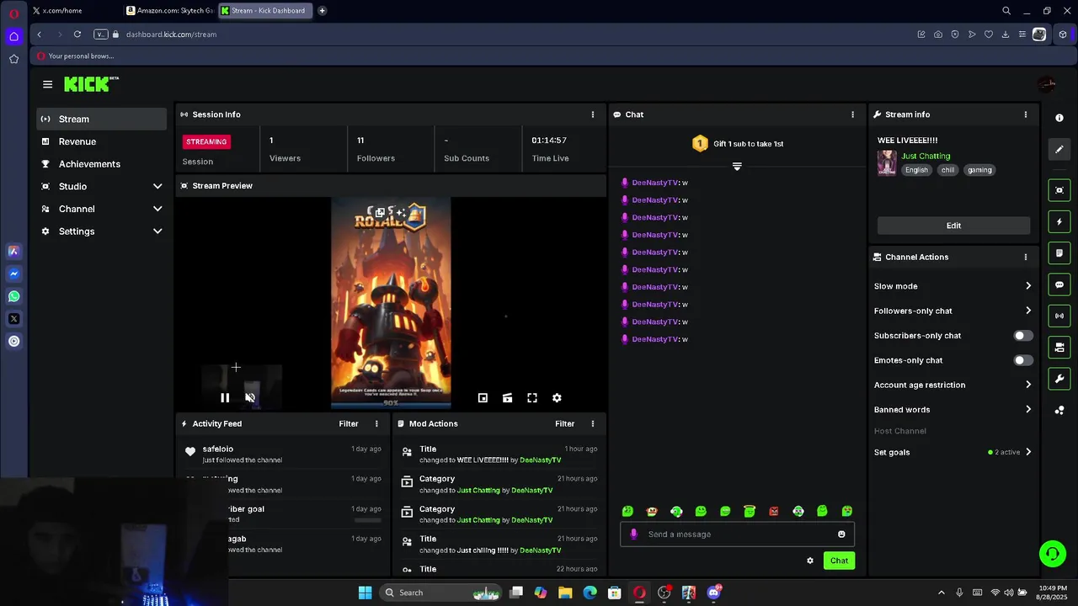Viewport: 1078px width, 606px height.
Task: Switch the preview to theater mode
Action: tap(507, 398)
